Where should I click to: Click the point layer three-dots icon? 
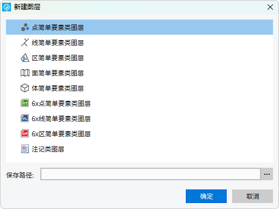coord(25,27)
